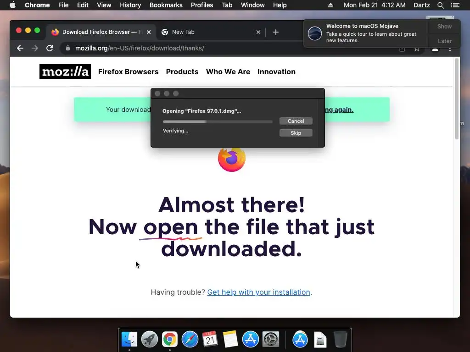The width and height of the screenshot is (470, 352).
Task: Open the Chrome application menu
Action: 37,5
